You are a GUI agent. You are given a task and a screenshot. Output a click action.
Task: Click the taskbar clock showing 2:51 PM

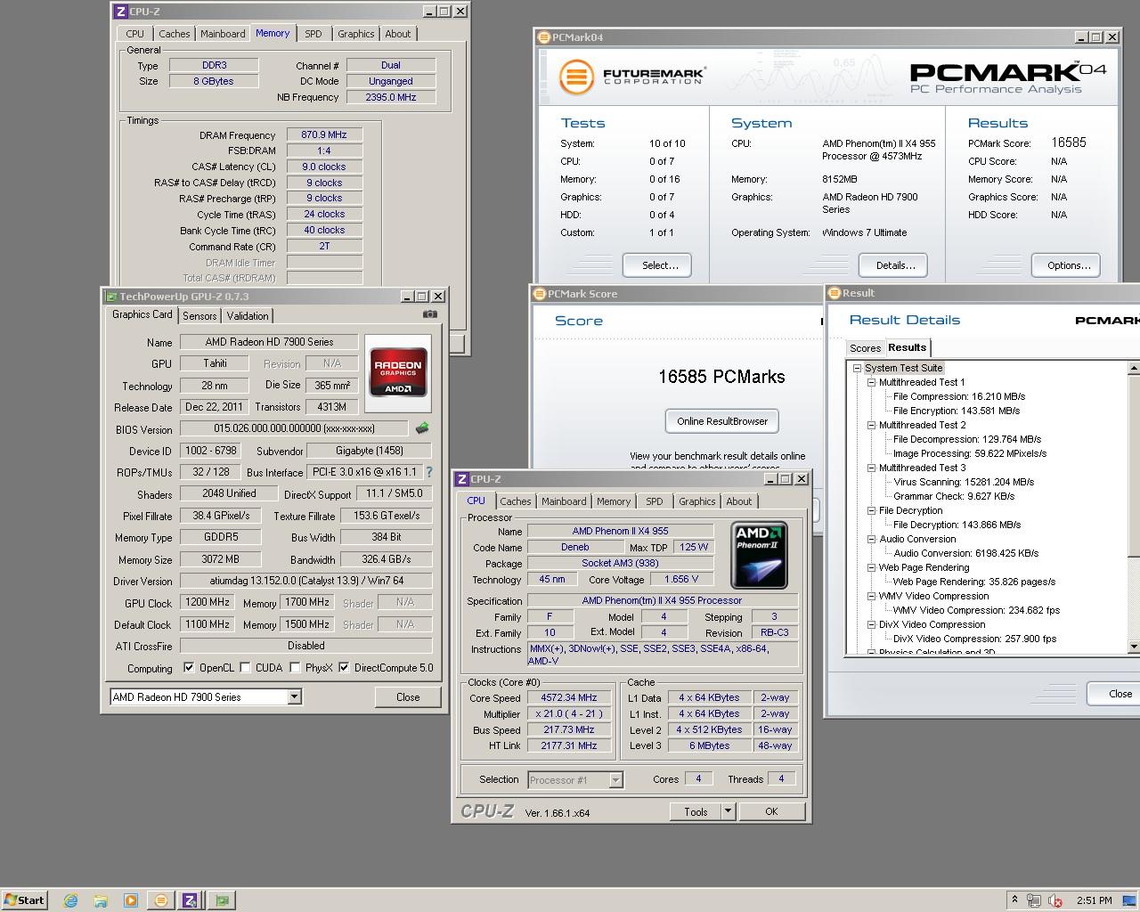pos(1094,900)
